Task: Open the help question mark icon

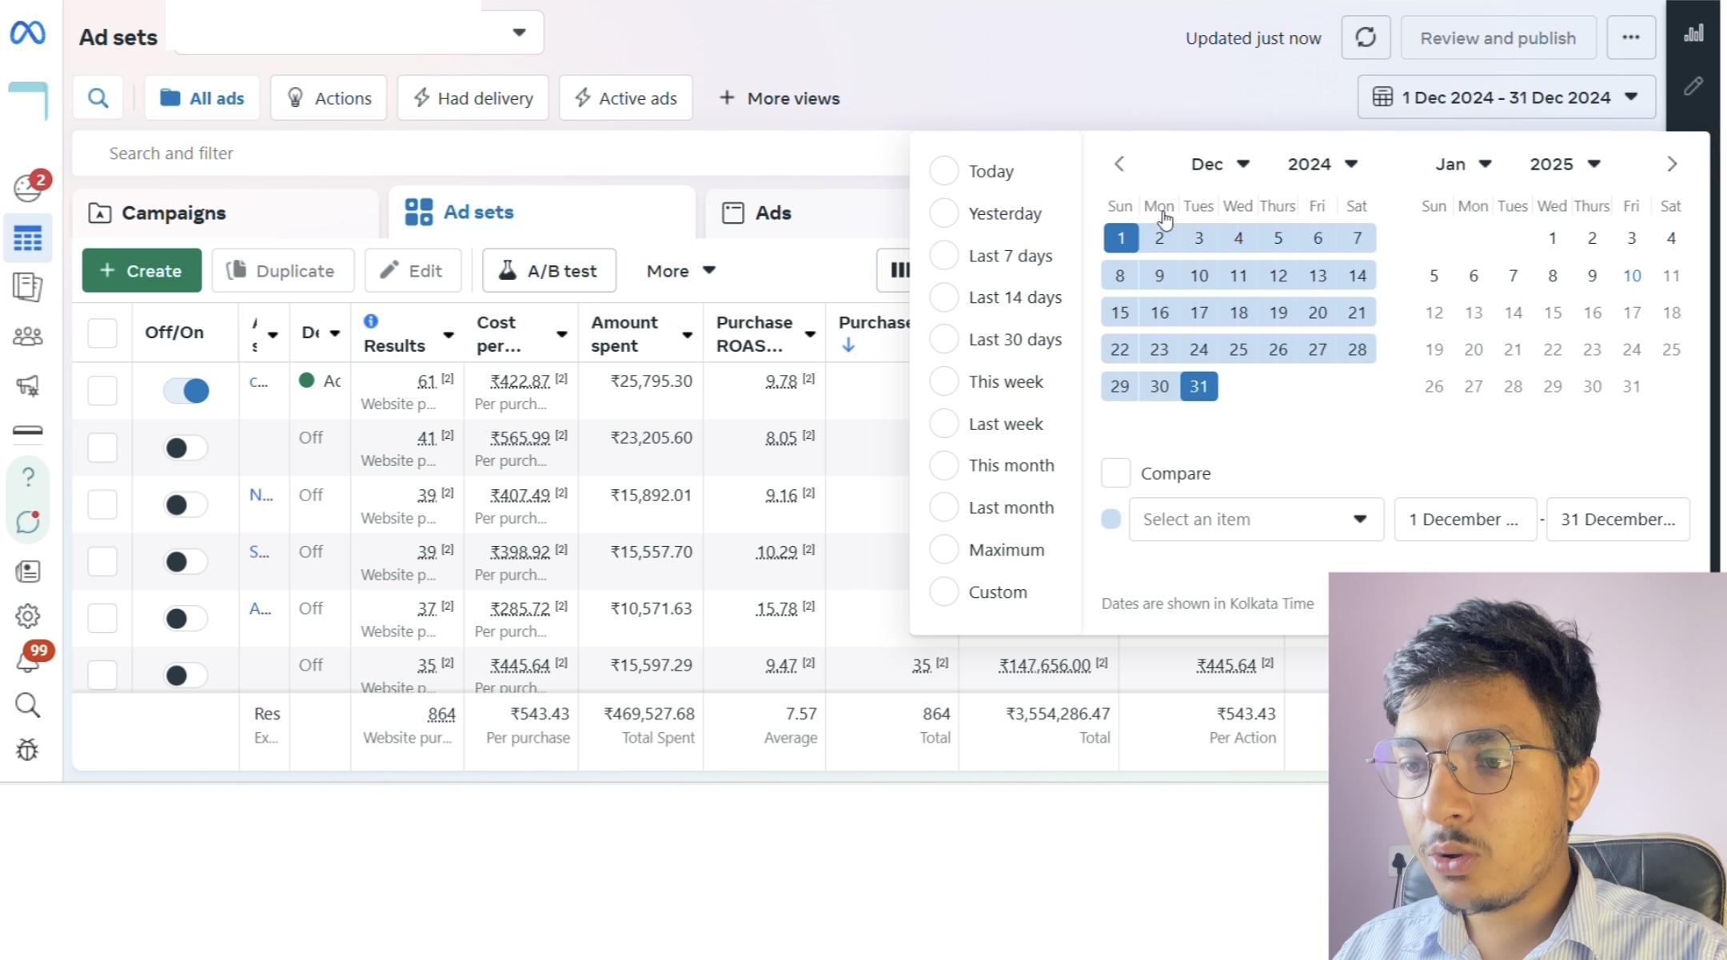Action: point(28,477)
